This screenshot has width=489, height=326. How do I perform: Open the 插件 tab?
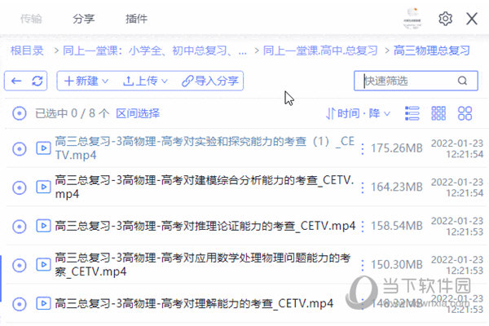136,19
